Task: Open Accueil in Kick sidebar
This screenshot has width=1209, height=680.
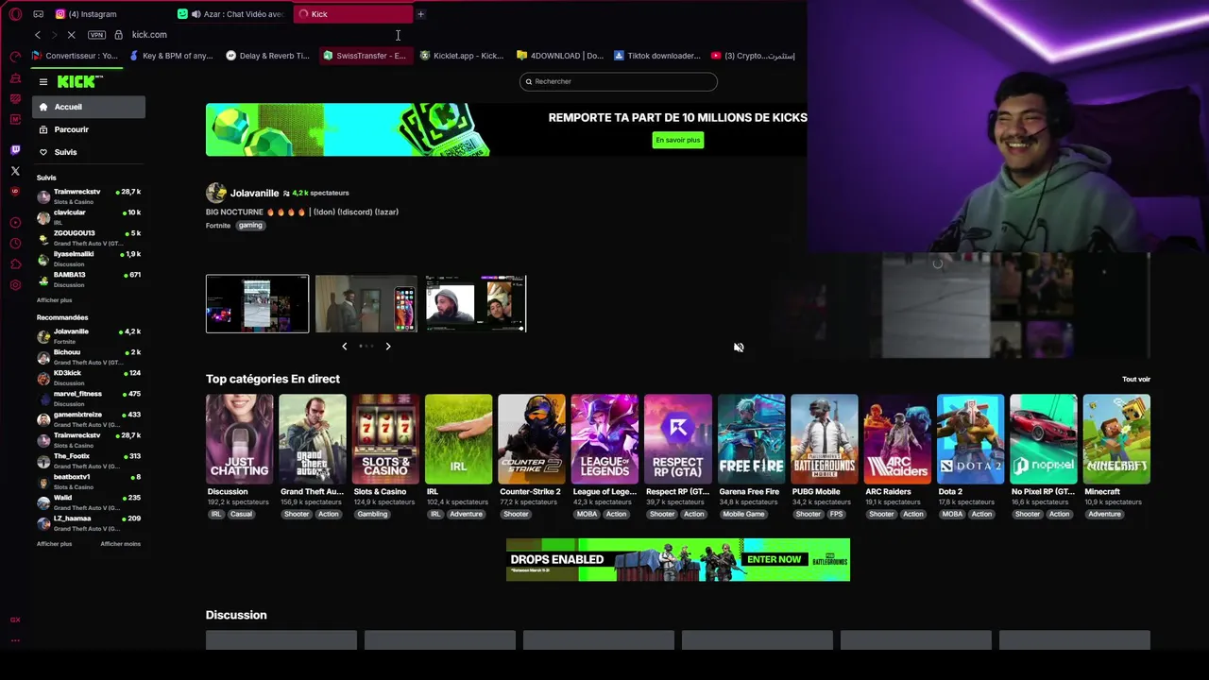Action: pyautogui.click(x=89, y=107)
